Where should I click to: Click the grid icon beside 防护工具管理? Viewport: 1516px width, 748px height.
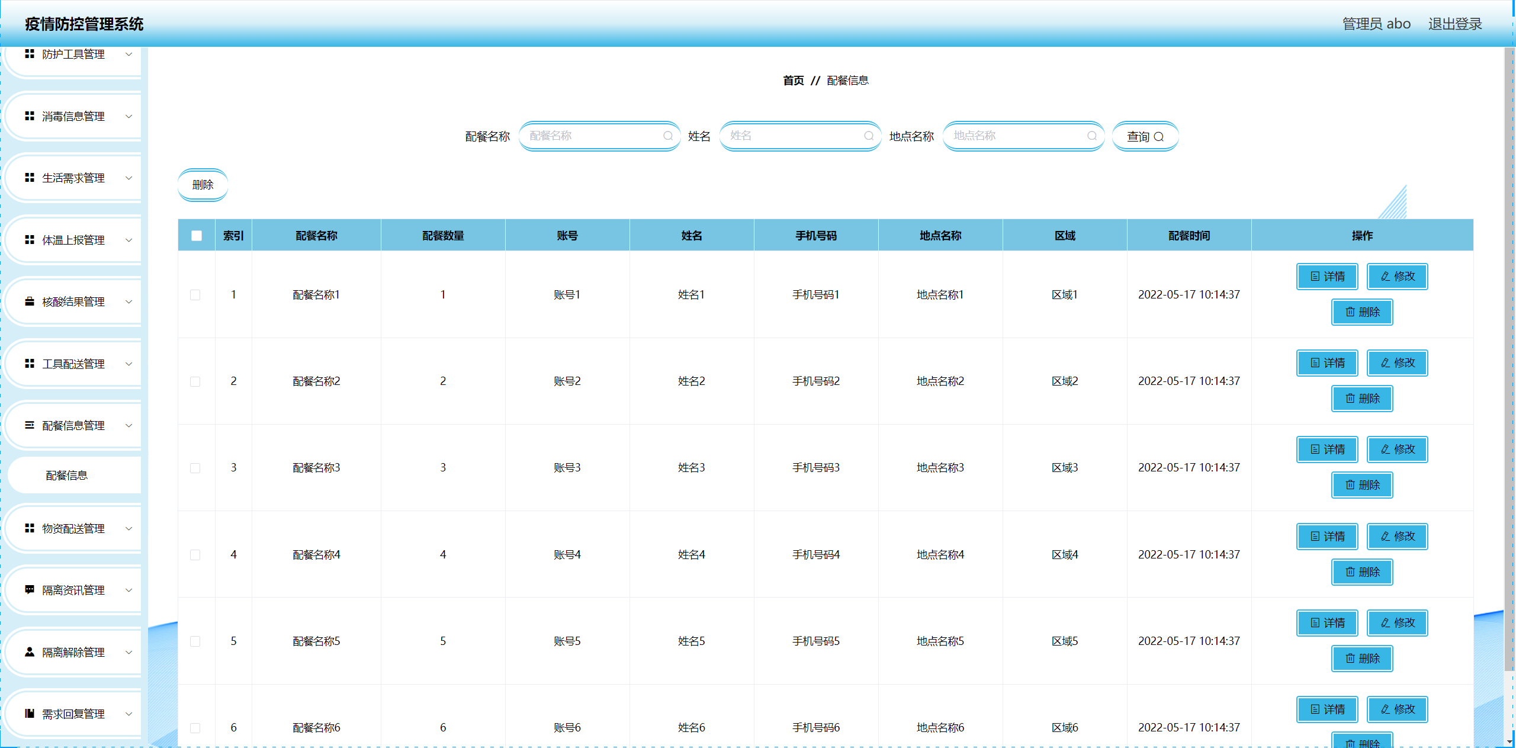pos(30,54)
